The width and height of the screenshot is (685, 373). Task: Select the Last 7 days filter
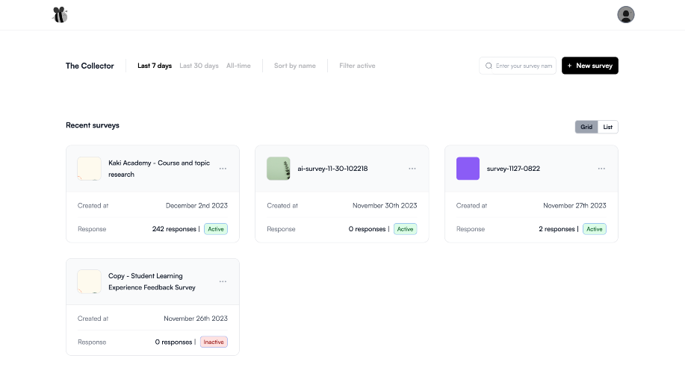(x=155, y=66)
